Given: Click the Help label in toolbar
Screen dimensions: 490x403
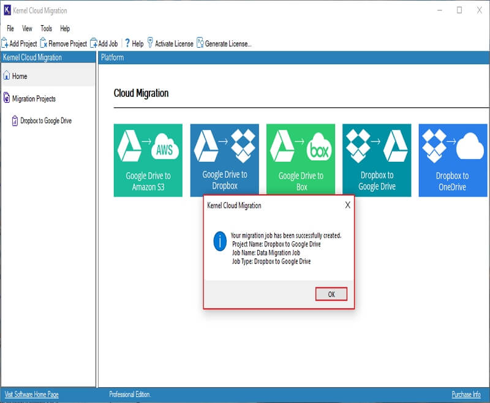Looking at the screenshot, I should 138,43.
